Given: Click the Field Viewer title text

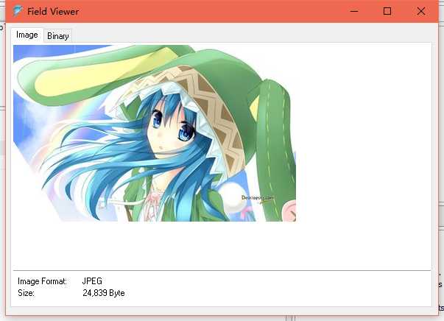Looking at the screenshot, I should click(x=53, y=12).
